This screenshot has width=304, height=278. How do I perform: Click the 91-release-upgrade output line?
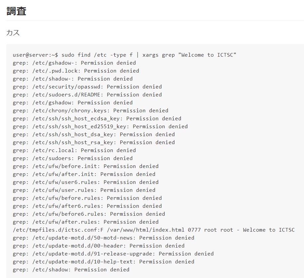[113, 253]
